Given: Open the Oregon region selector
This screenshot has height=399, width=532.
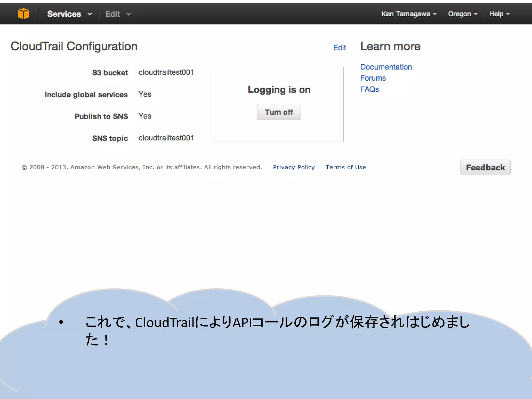Looking at the screenshot, I should point(463,14).
